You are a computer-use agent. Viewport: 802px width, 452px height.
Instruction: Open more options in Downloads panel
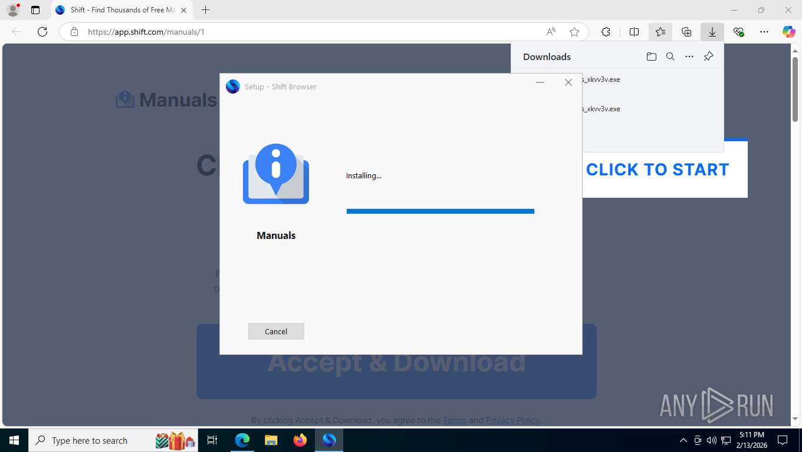click(x=689, y=56)
